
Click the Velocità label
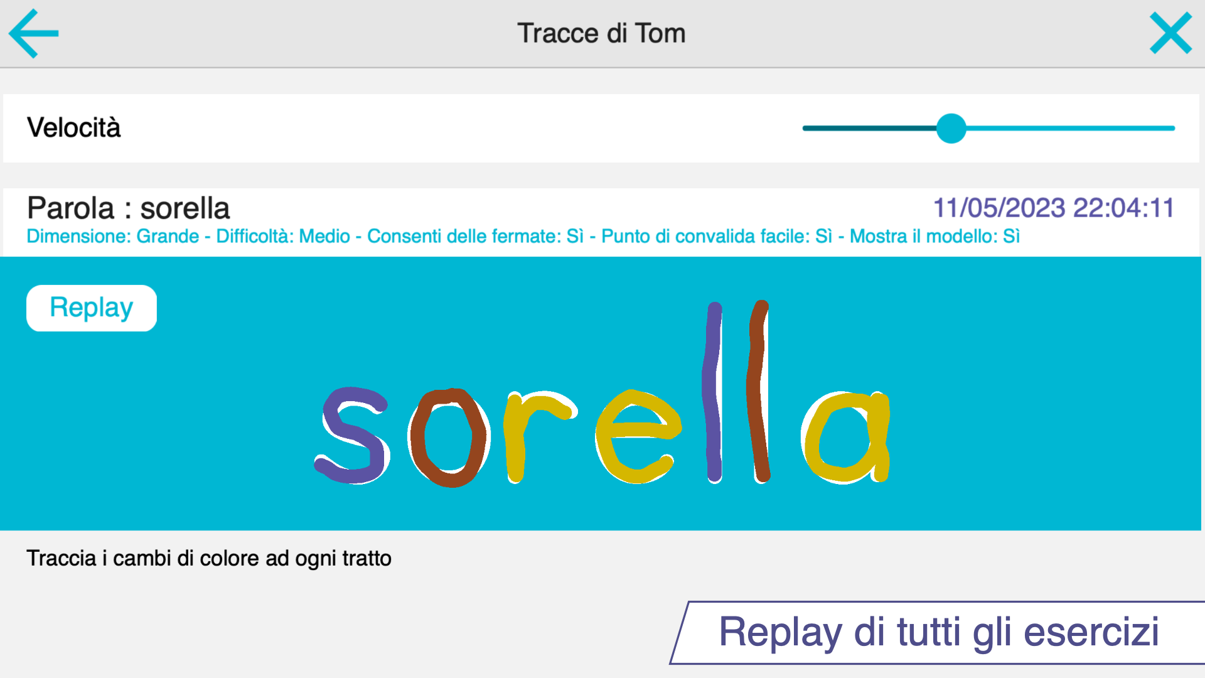[73, 127]
